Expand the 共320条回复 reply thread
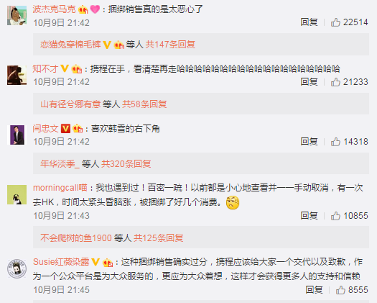Screen dimensions: 377x303 126,164
